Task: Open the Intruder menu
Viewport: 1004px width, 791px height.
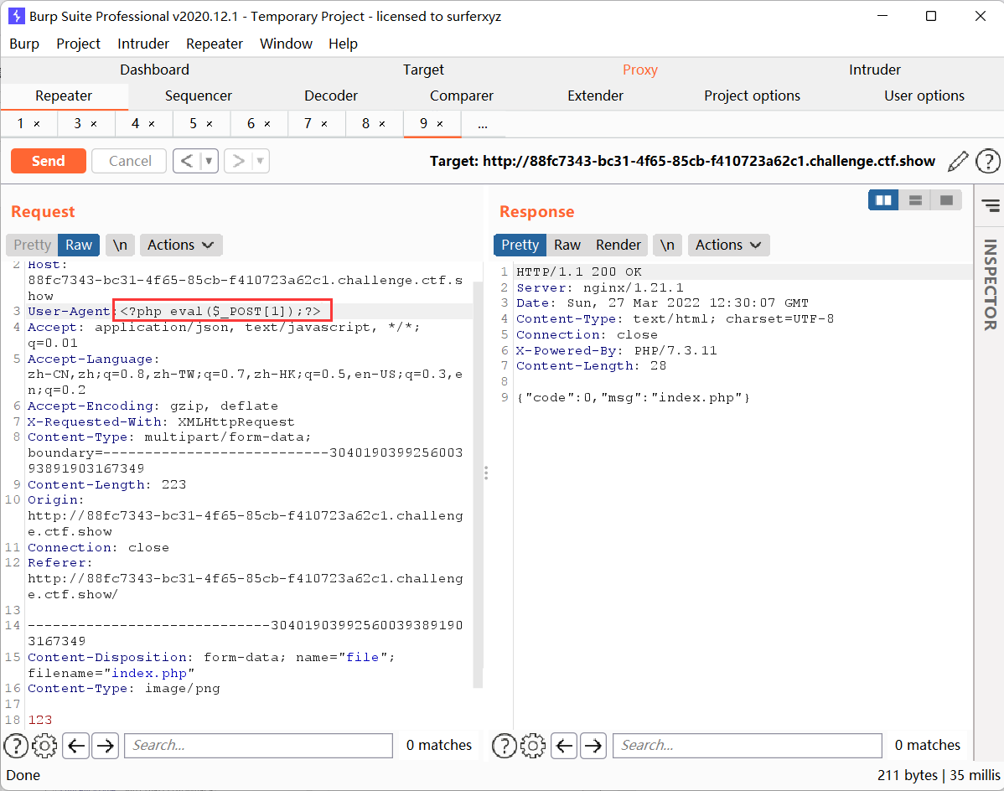Action: pos(143,44)
